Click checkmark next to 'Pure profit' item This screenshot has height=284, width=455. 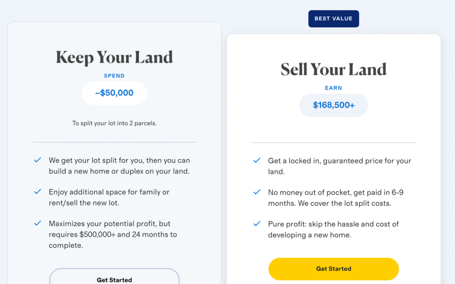click(257, 223)
